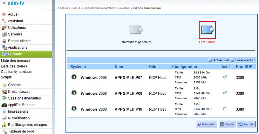The height and width of the screenshot is (134, 259).
Task: Click the Informations générales step icon
Action: [136, 30]
